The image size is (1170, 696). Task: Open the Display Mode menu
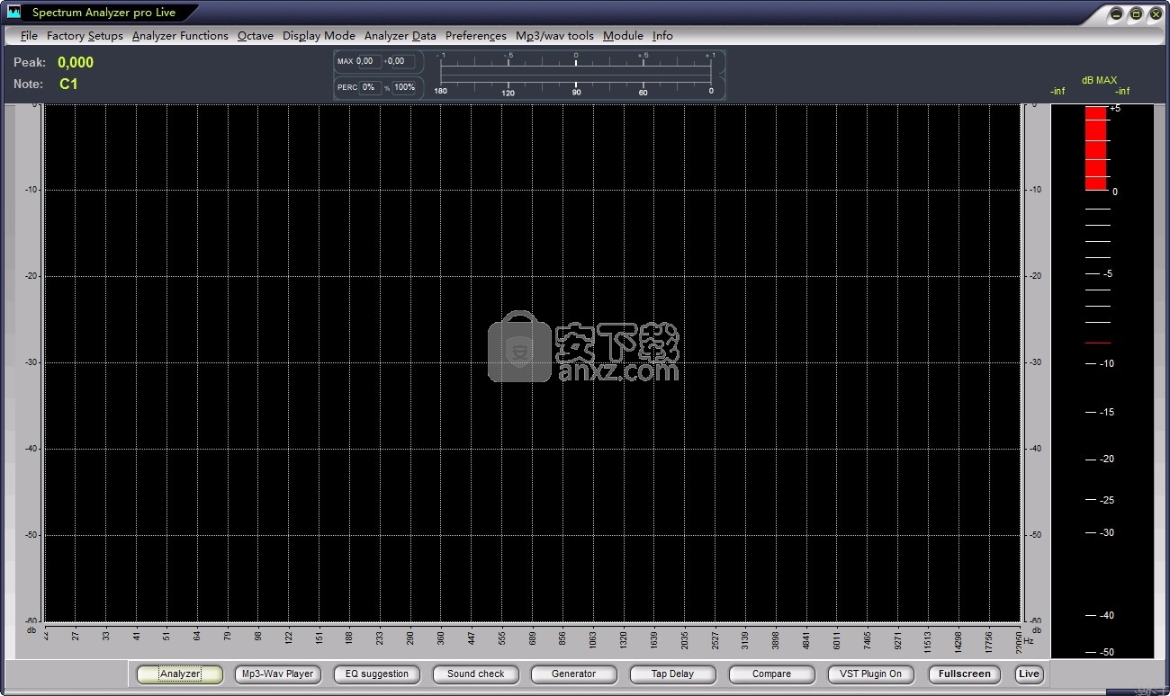319,36
